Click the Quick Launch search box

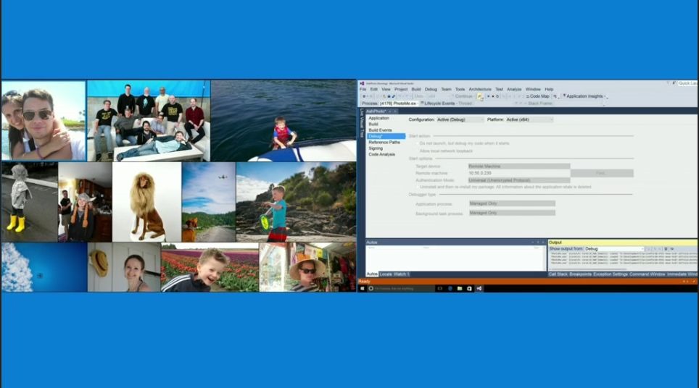click(687, 83)
